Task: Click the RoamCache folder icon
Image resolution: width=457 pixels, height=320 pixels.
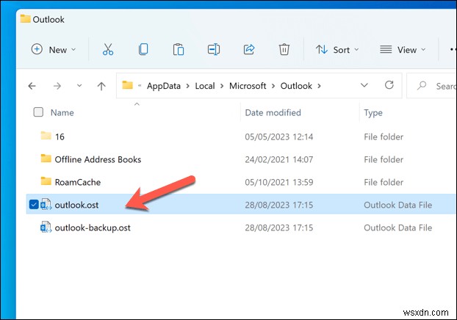Action: (x=46, y=181)
